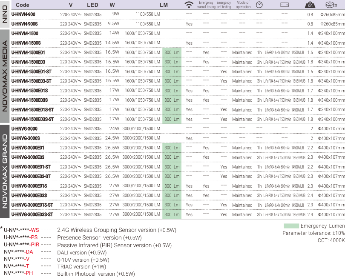The image size is (345, 277).
Task: Click the red -WS suffix code
Action: [34, 230]
